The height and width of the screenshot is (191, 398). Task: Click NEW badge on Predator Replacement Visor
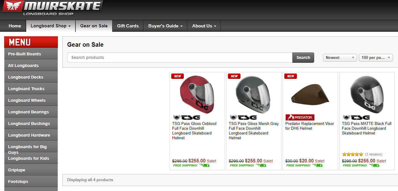(x=291, y=76)
